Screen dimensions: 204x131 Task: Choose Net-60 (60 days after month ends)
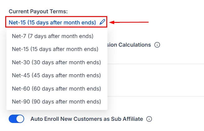(57, 89)
